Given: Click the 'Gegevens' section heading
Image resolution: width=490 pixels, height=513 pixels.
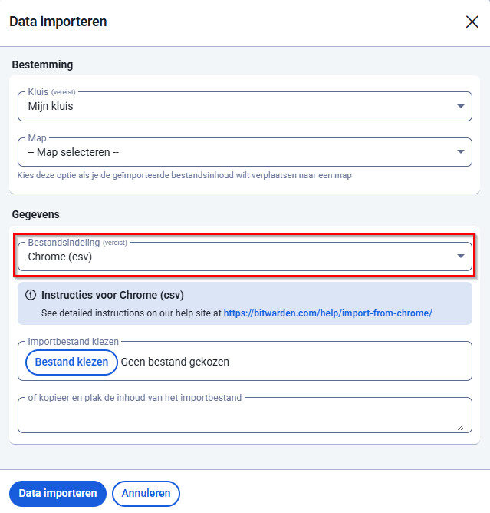Looking at the screenshot, I should pos(35,213).
